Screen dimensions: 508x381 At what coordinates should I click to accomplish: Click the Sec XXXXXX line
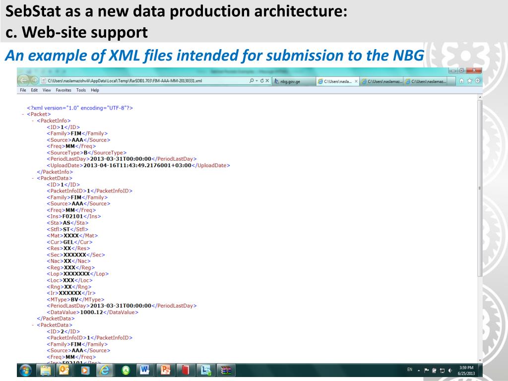click(76, 254)
